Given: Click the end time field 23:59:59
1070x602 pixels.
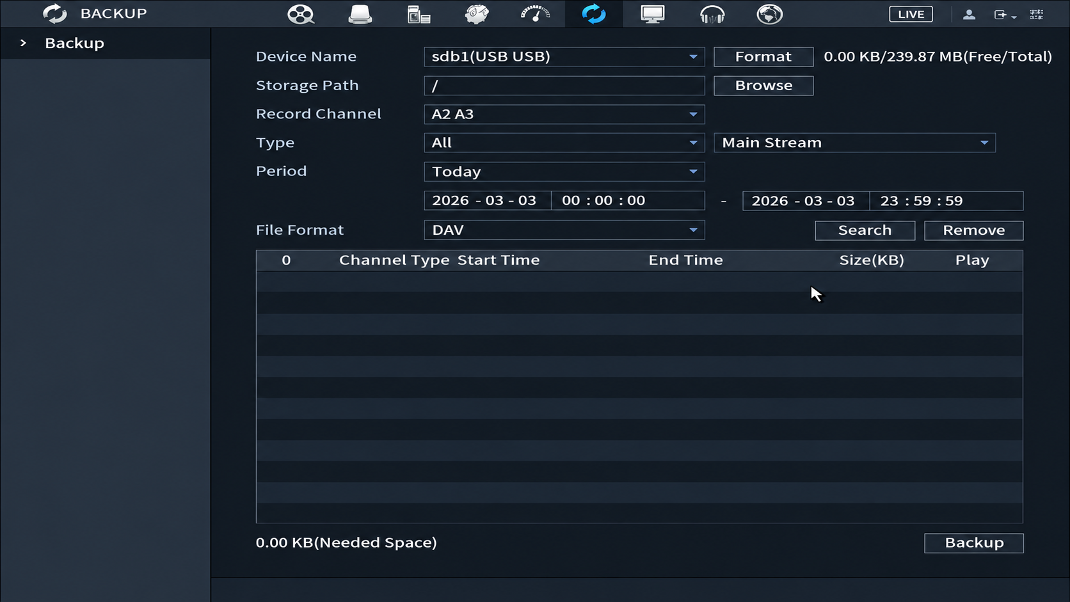Looking at the screenshot, I should pos(946,200).
